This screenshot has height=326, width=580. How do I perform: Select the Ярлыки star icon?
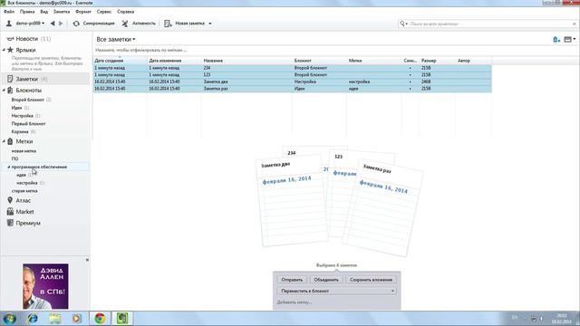(10, 50)
